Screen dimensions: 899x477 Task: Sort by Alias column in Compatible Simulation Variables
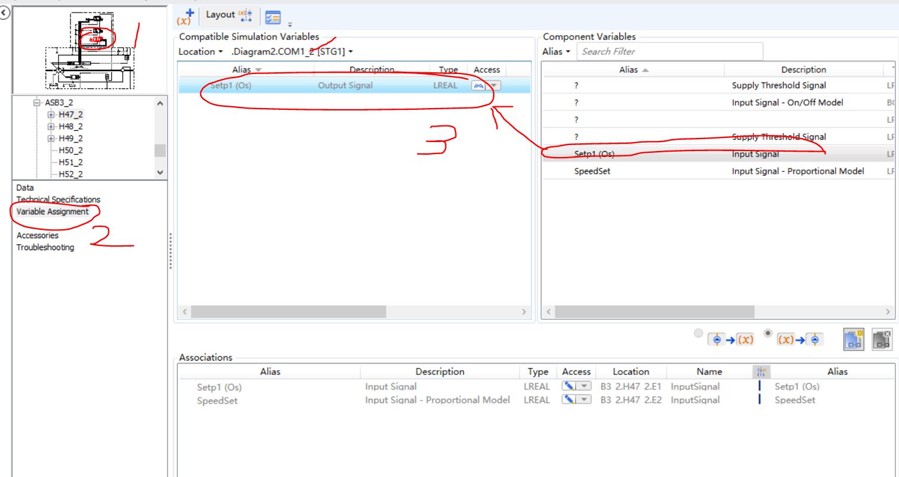click(x=247, y=70)
